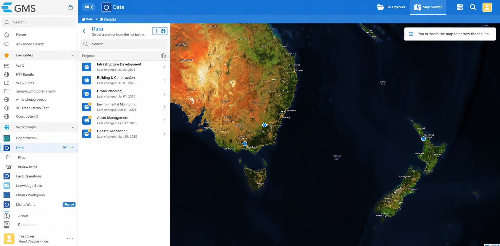Screen dimensions: 500x246
Task: Click the icon left of the Data workgroup dots
Action: 65,148
